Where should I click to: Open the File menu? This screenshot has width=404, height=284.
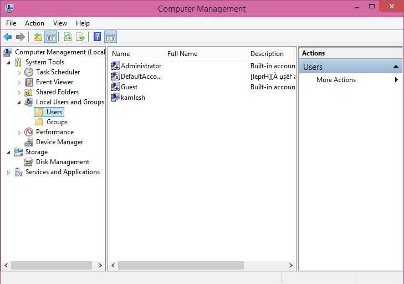tap(11, 23)
